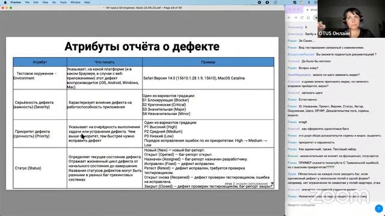Click the 'S4 Незначительная (Minor)' line
The width and height of the screenshot is (385, 216).
point(166,114)
